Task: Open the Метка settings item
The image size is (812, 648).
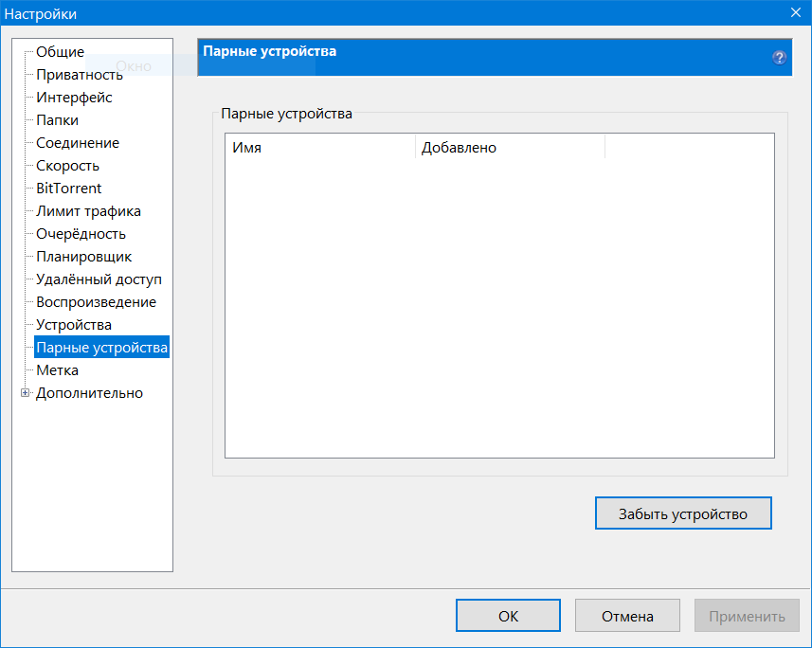Action: (57, 370)
